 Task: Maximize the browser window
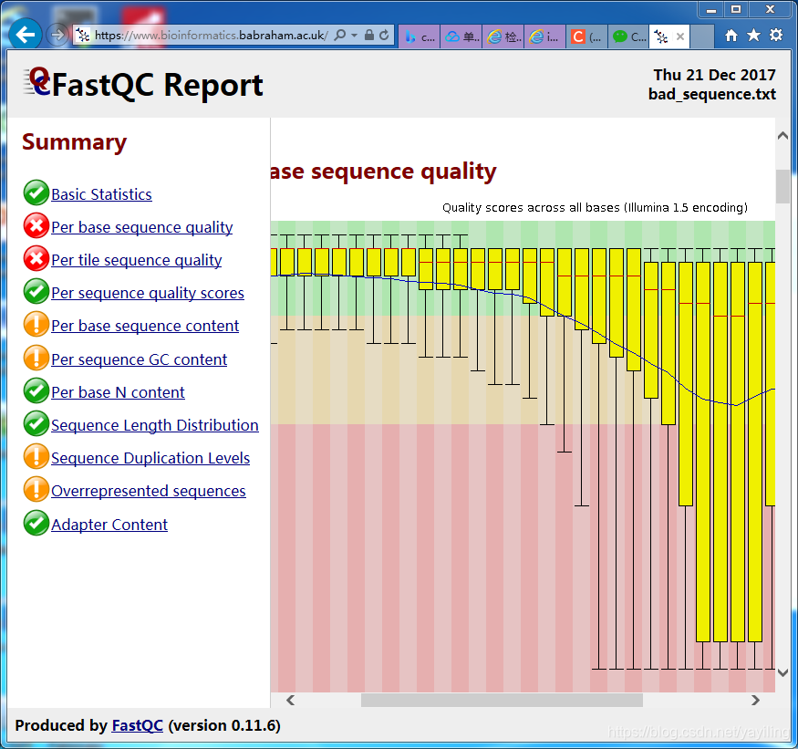pyautogui.click(x=736, y=10)
